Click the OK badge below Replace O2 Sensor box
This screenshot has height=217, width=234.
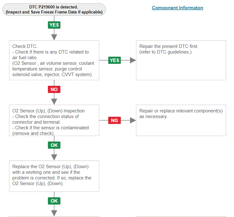pos(54,201)
